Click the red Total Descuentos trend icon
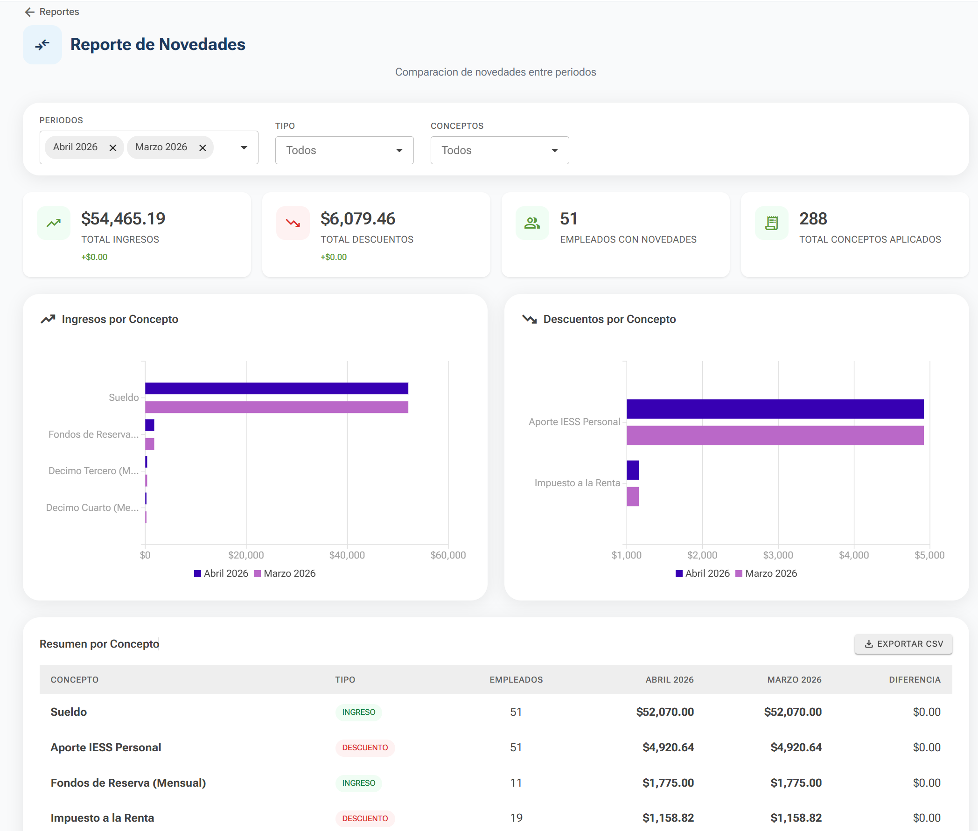978x831 pixels. (x=293, y=223)
